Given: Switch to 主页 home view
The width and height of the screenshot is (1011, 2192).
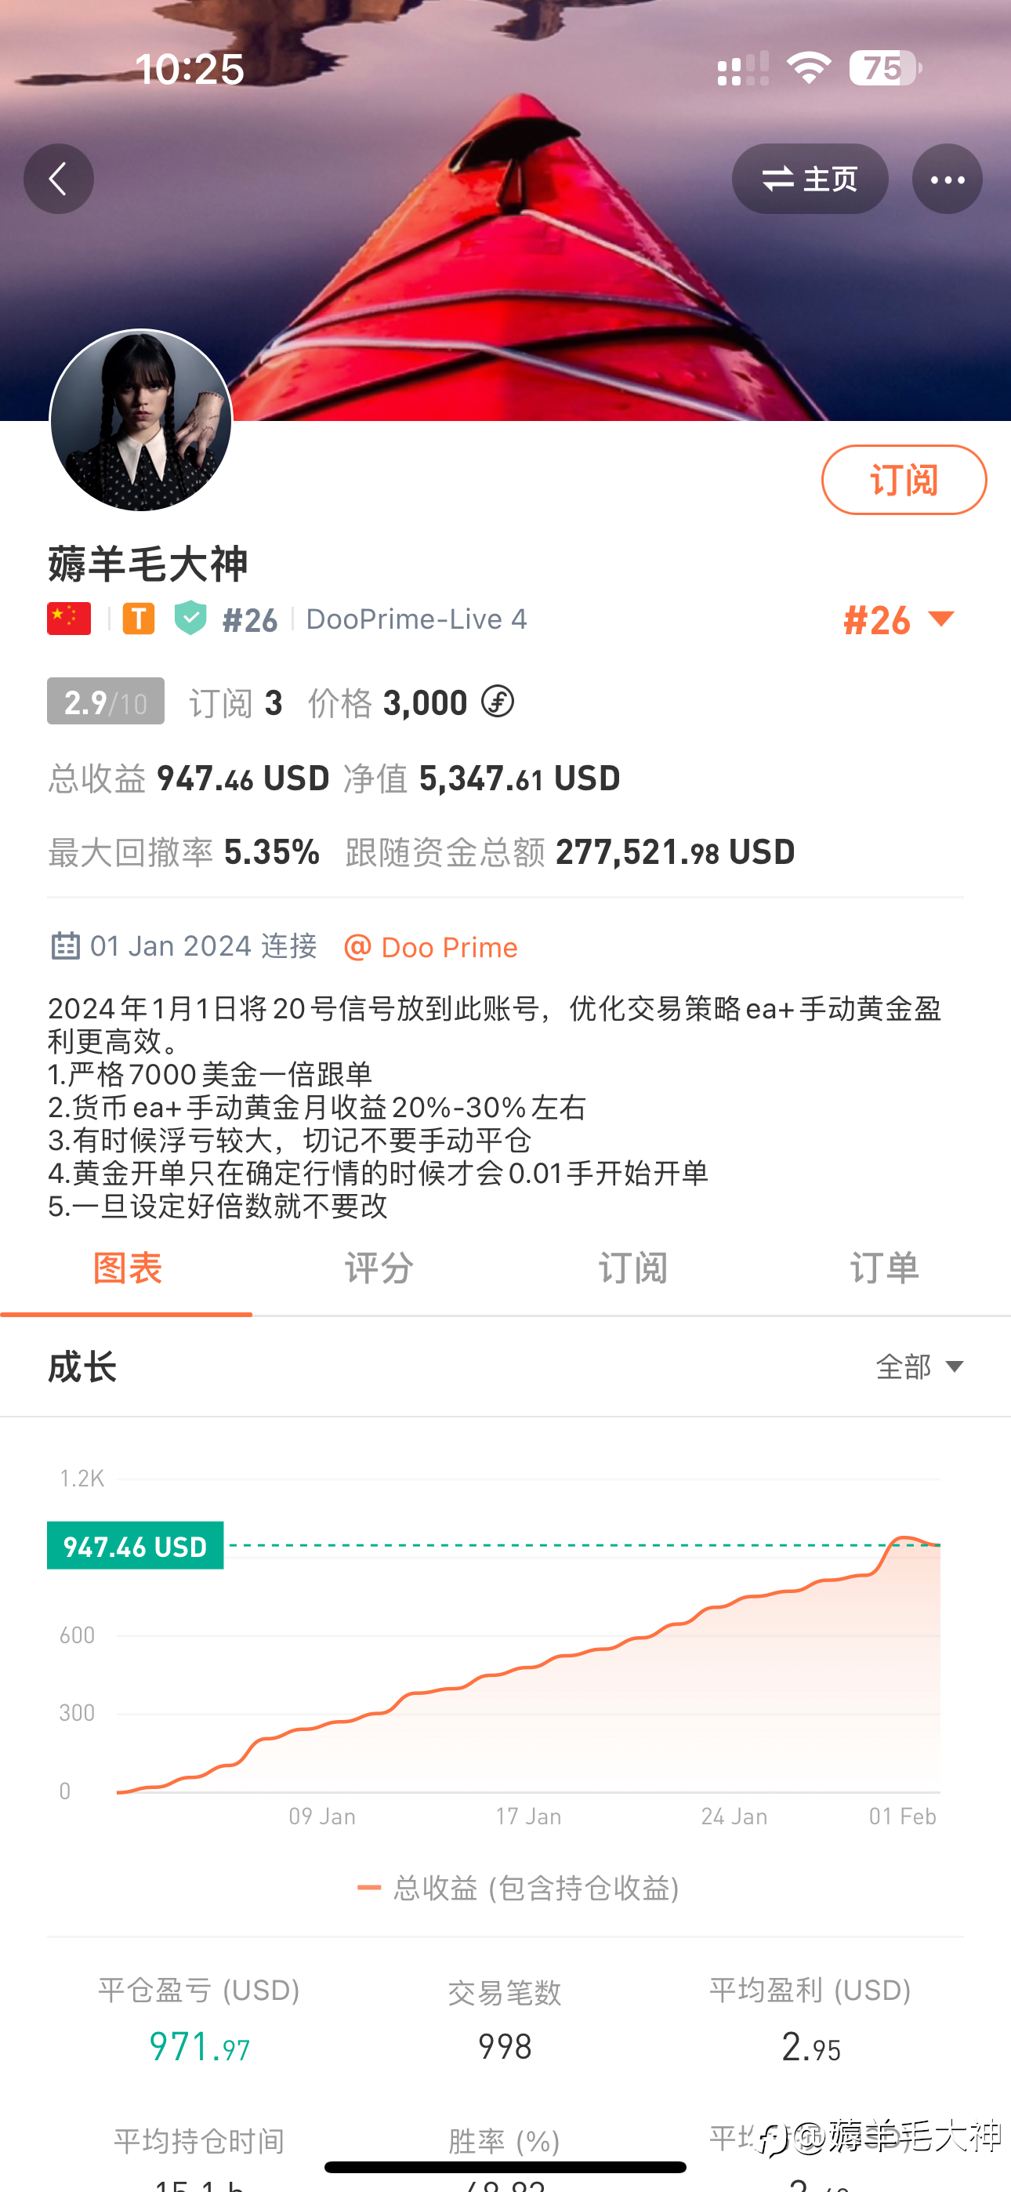Looking at the screenshot, I should [810, 179].
